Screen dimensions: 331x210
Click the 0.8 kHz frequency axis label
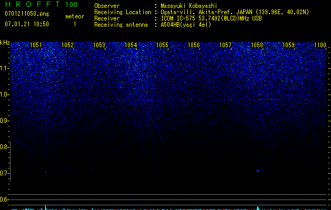5,147
